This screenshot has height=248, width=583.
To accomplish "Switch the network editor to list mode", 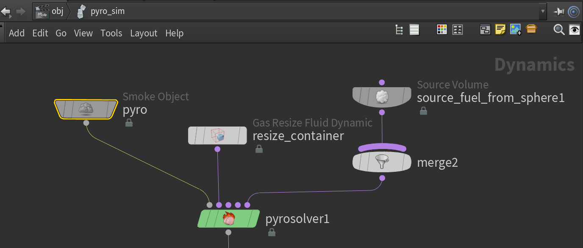I will pos(414,30).
